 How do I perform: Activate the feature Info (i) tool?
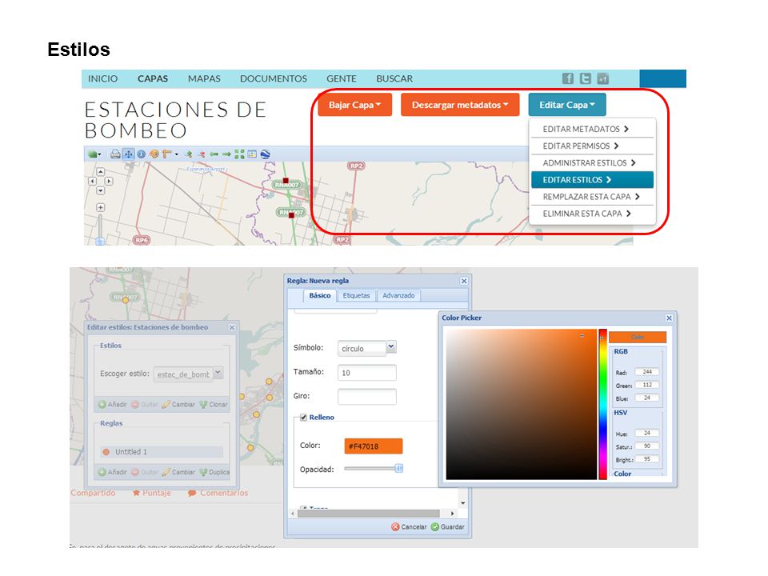coord(141,154)
